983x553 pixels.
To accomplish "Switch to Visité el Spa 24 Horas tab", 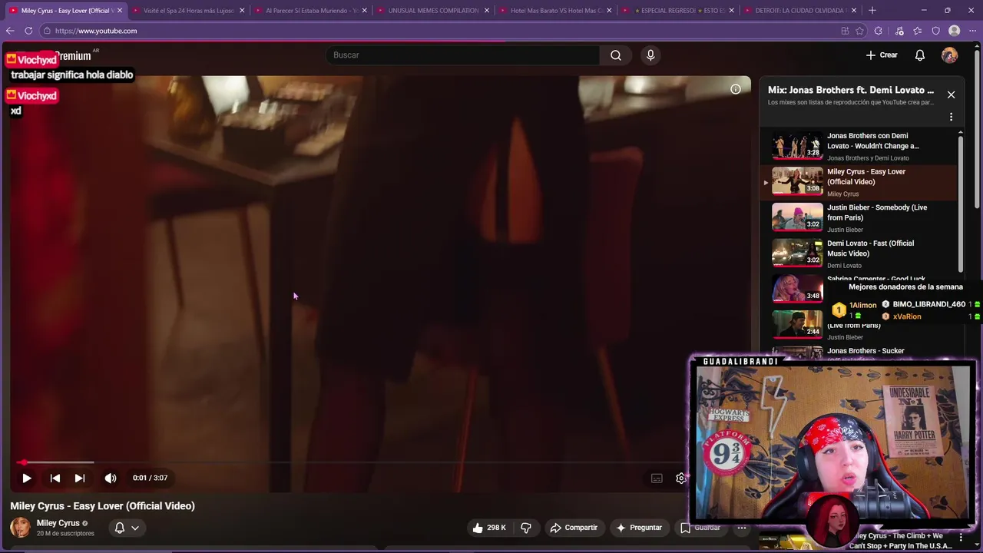I will pyautogui.click(x=188, y=11).
